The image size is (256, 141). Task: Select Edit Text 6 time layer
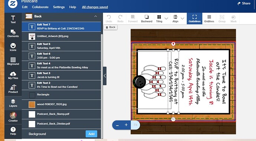point(61,56)
